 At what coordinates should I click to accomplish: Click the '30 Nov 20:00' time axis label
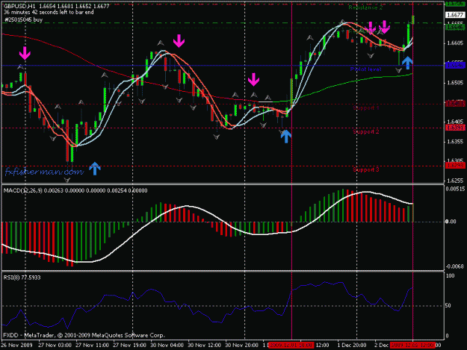click(x=241, y=346)
